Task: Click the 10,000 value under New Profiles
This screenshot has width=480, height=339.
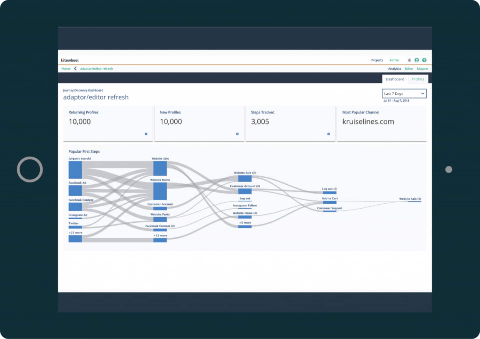Action: [171, 122]
